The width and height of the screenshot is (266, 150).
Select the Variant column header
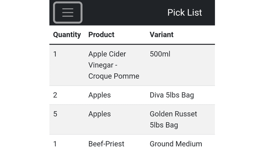click(162, 35)
